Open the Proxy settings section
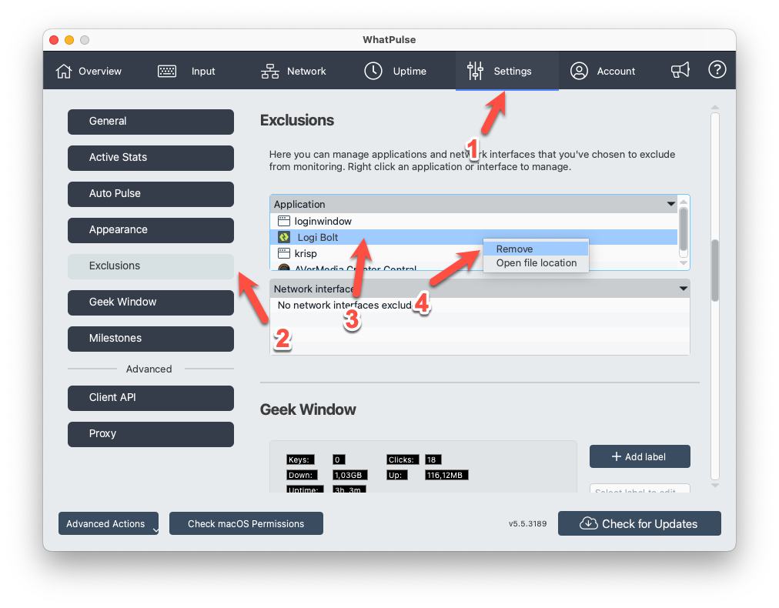The image size is (779, 608). (x=151, y=434)
